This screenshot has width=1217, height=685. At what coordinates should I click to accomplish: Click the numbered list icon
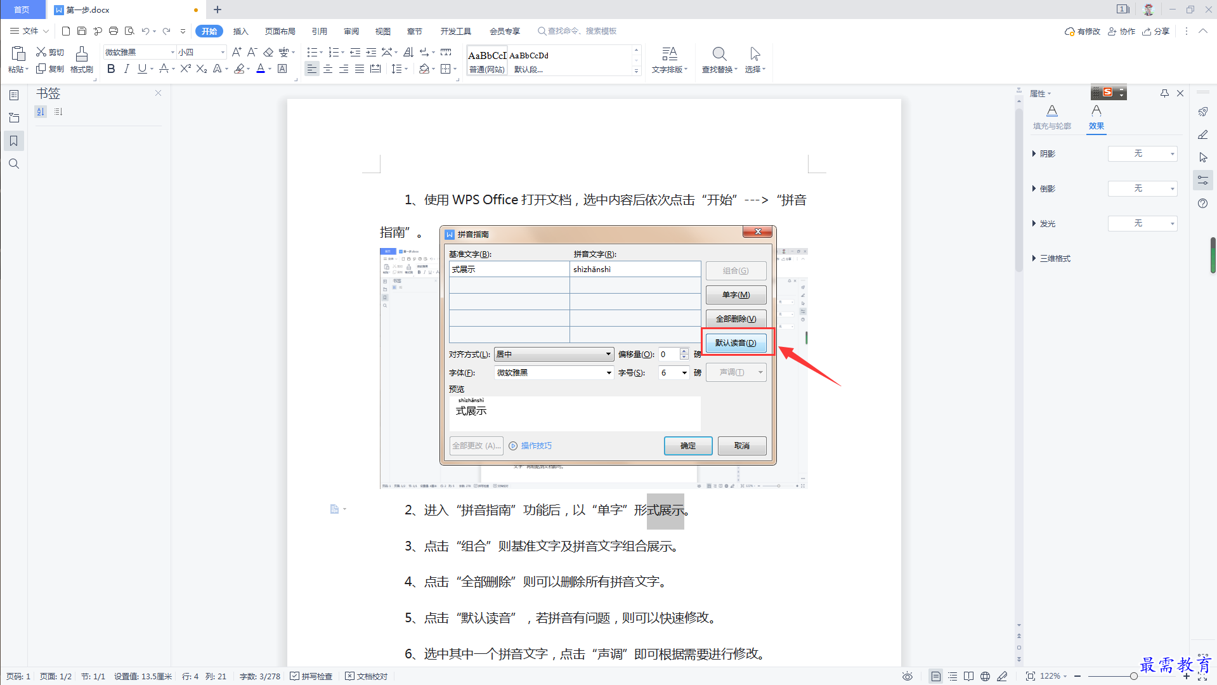tap(334, 52)
